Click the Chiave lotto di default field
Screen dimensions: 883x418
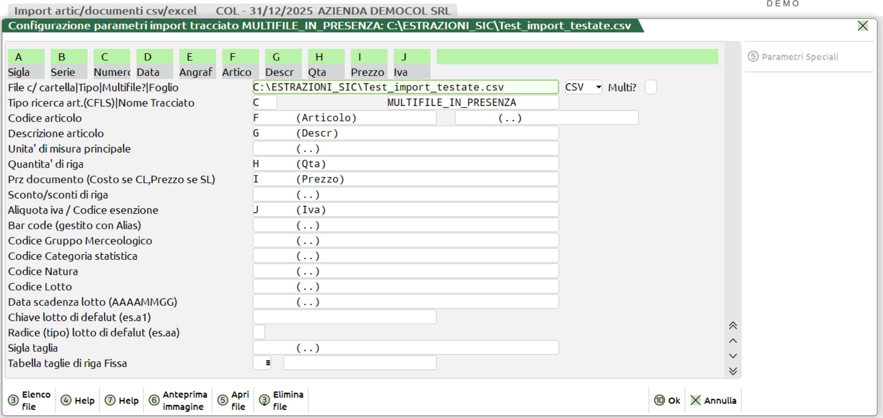[x=344, y=317]
